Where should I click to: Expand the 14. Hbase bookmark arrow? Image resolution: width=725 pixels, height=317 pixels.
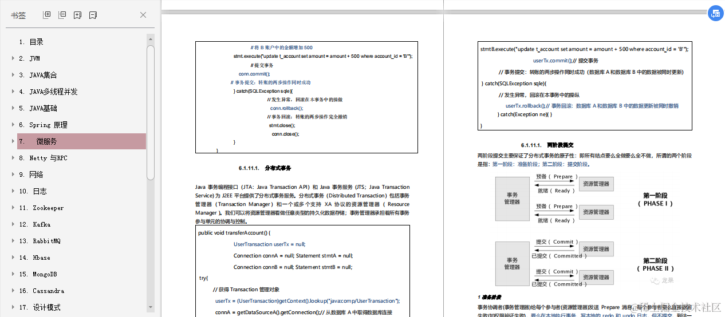pyautogui.click(x=13, y=257)
